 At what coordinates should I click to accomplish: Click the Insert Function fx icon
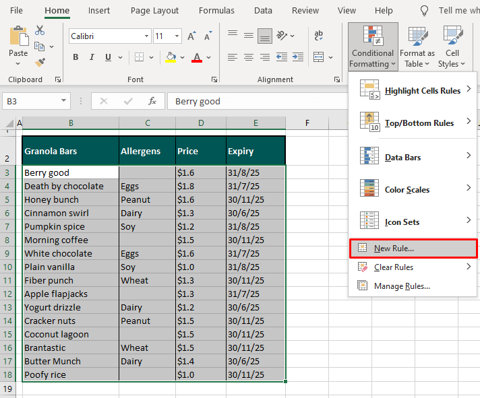pos(152,101)
